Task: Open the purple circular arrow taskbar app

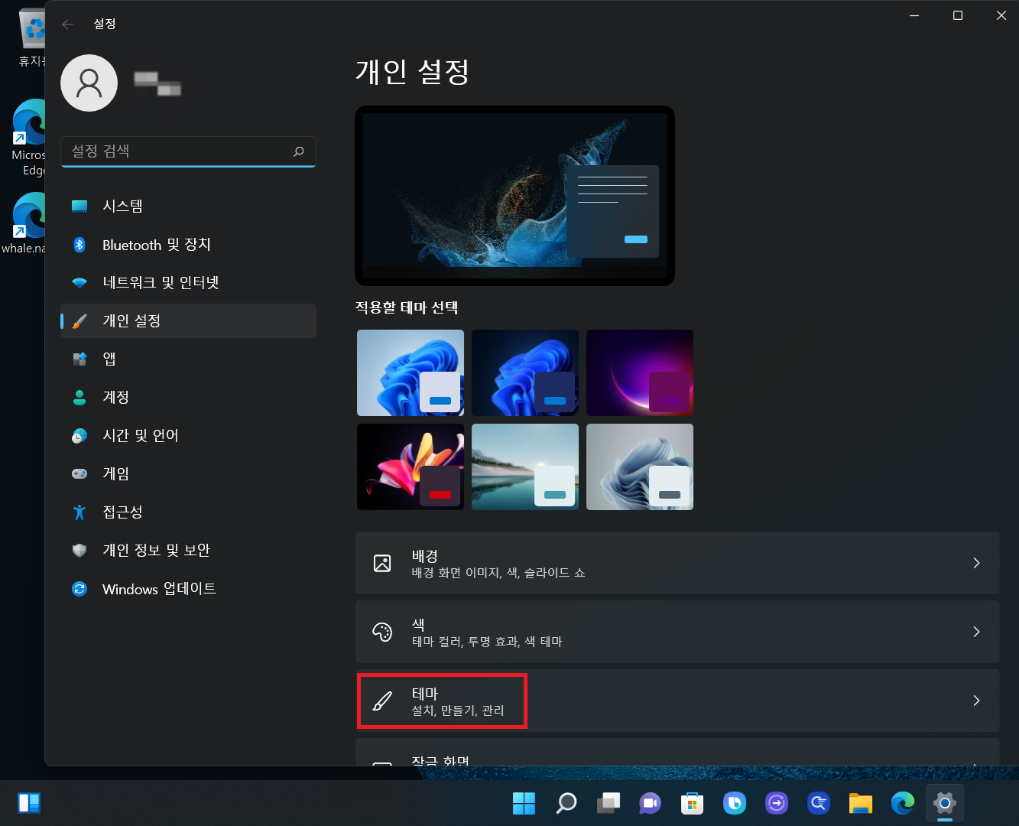Action: tap(777, 803)
